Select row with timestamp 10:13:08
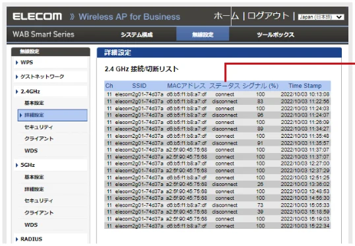Screen dimensions: 355x246 (217, 94)
